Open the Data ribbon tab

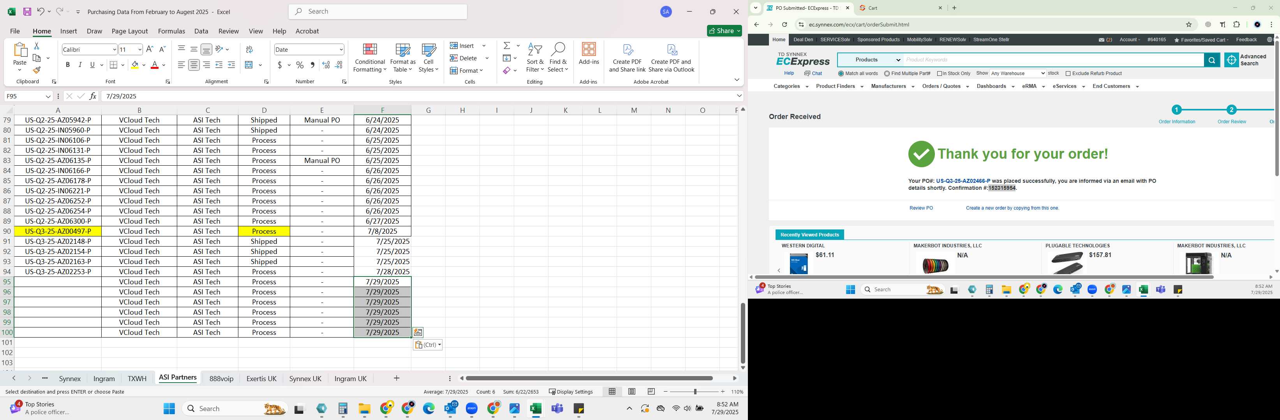[201, 31]
